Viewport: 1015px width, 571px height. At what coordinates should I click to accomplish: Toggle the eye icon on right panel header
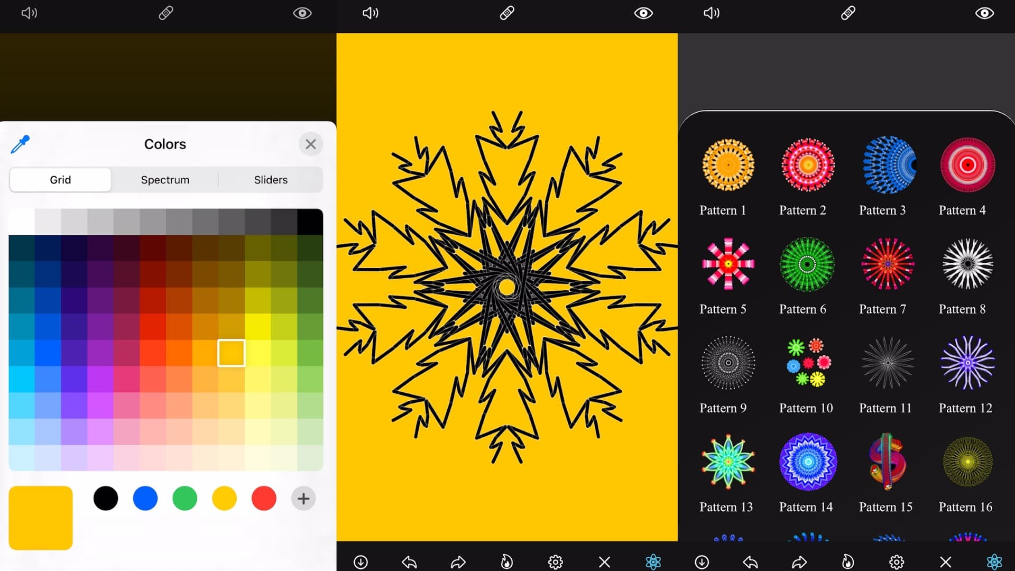coord(986,12)
